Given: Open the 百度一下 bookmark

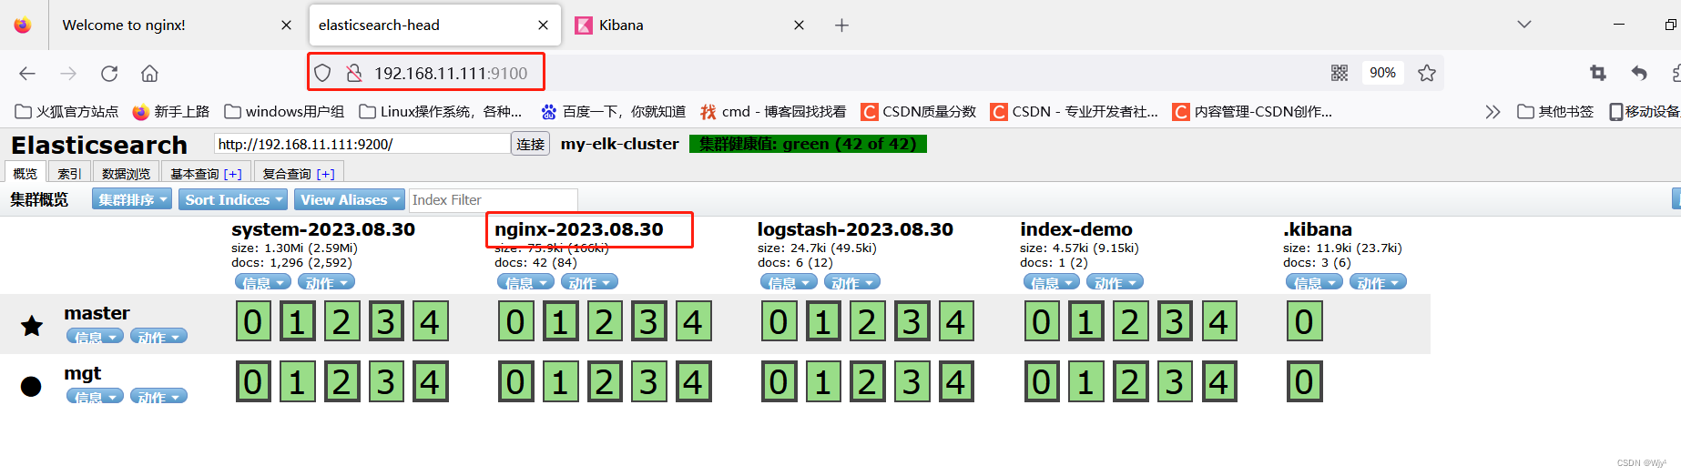Looking at the screenshot, I should click(614, 112).
